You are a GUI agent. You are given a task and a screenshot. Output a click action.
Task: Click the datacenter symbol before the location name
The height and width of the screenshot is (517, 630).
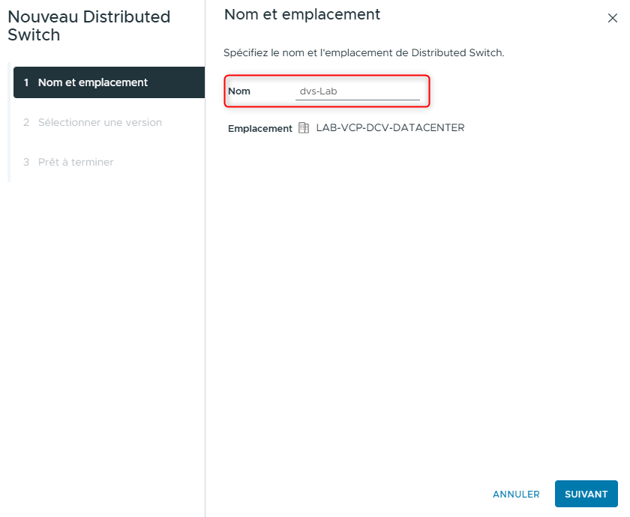pyautogui.click(x=303, y=127)
